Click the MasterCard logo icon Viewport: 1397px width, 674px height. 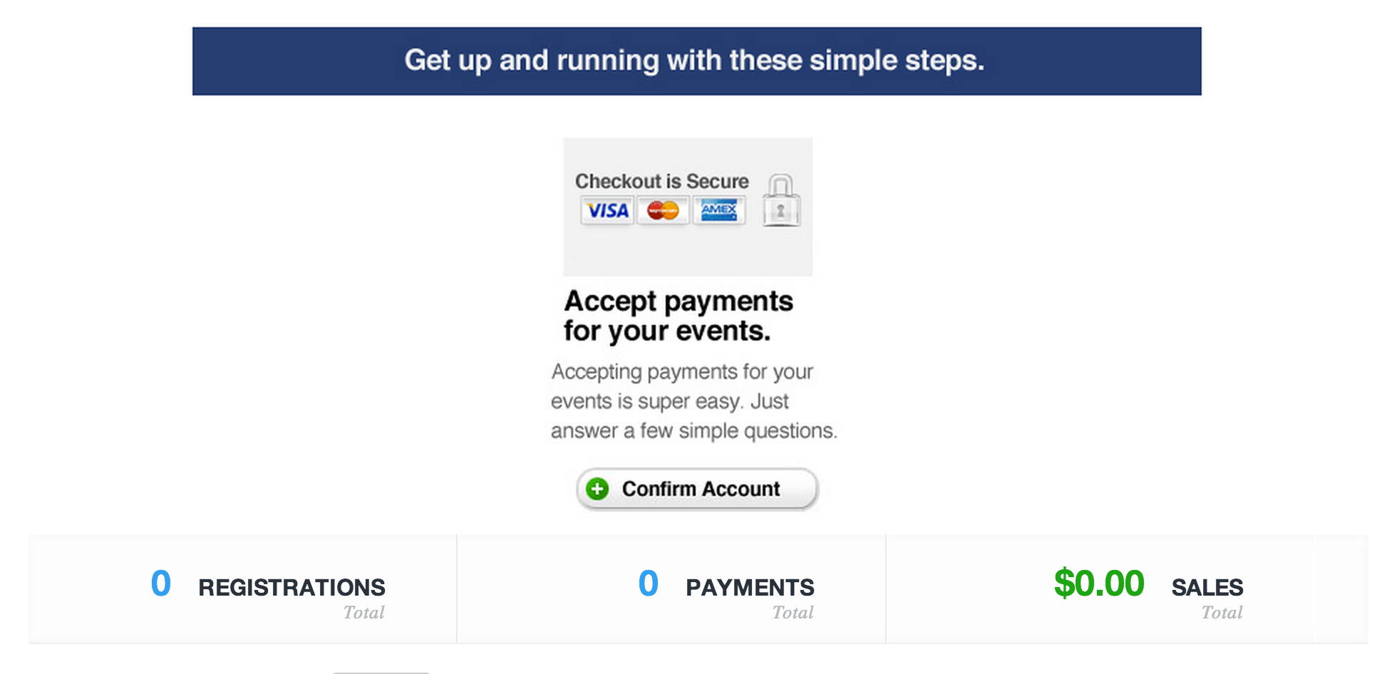[x=663, y=211]
